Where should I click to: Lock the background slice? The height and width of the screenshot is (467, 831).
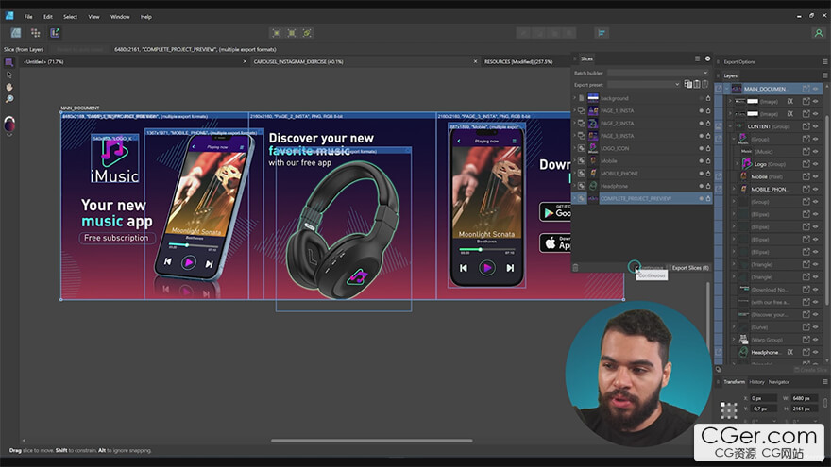(708, 98)
